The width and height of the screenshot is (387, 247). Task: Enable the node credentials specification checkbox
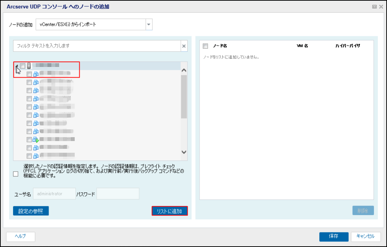16,174
